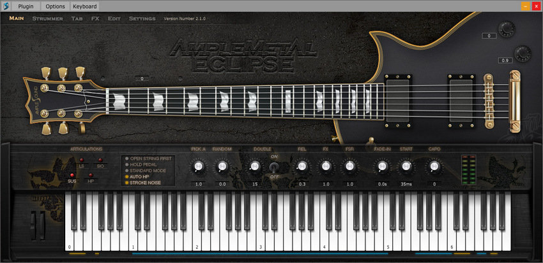Viewport: 543px width, 263px height.
Task: Click the START knob
Action: pos(406,166)
